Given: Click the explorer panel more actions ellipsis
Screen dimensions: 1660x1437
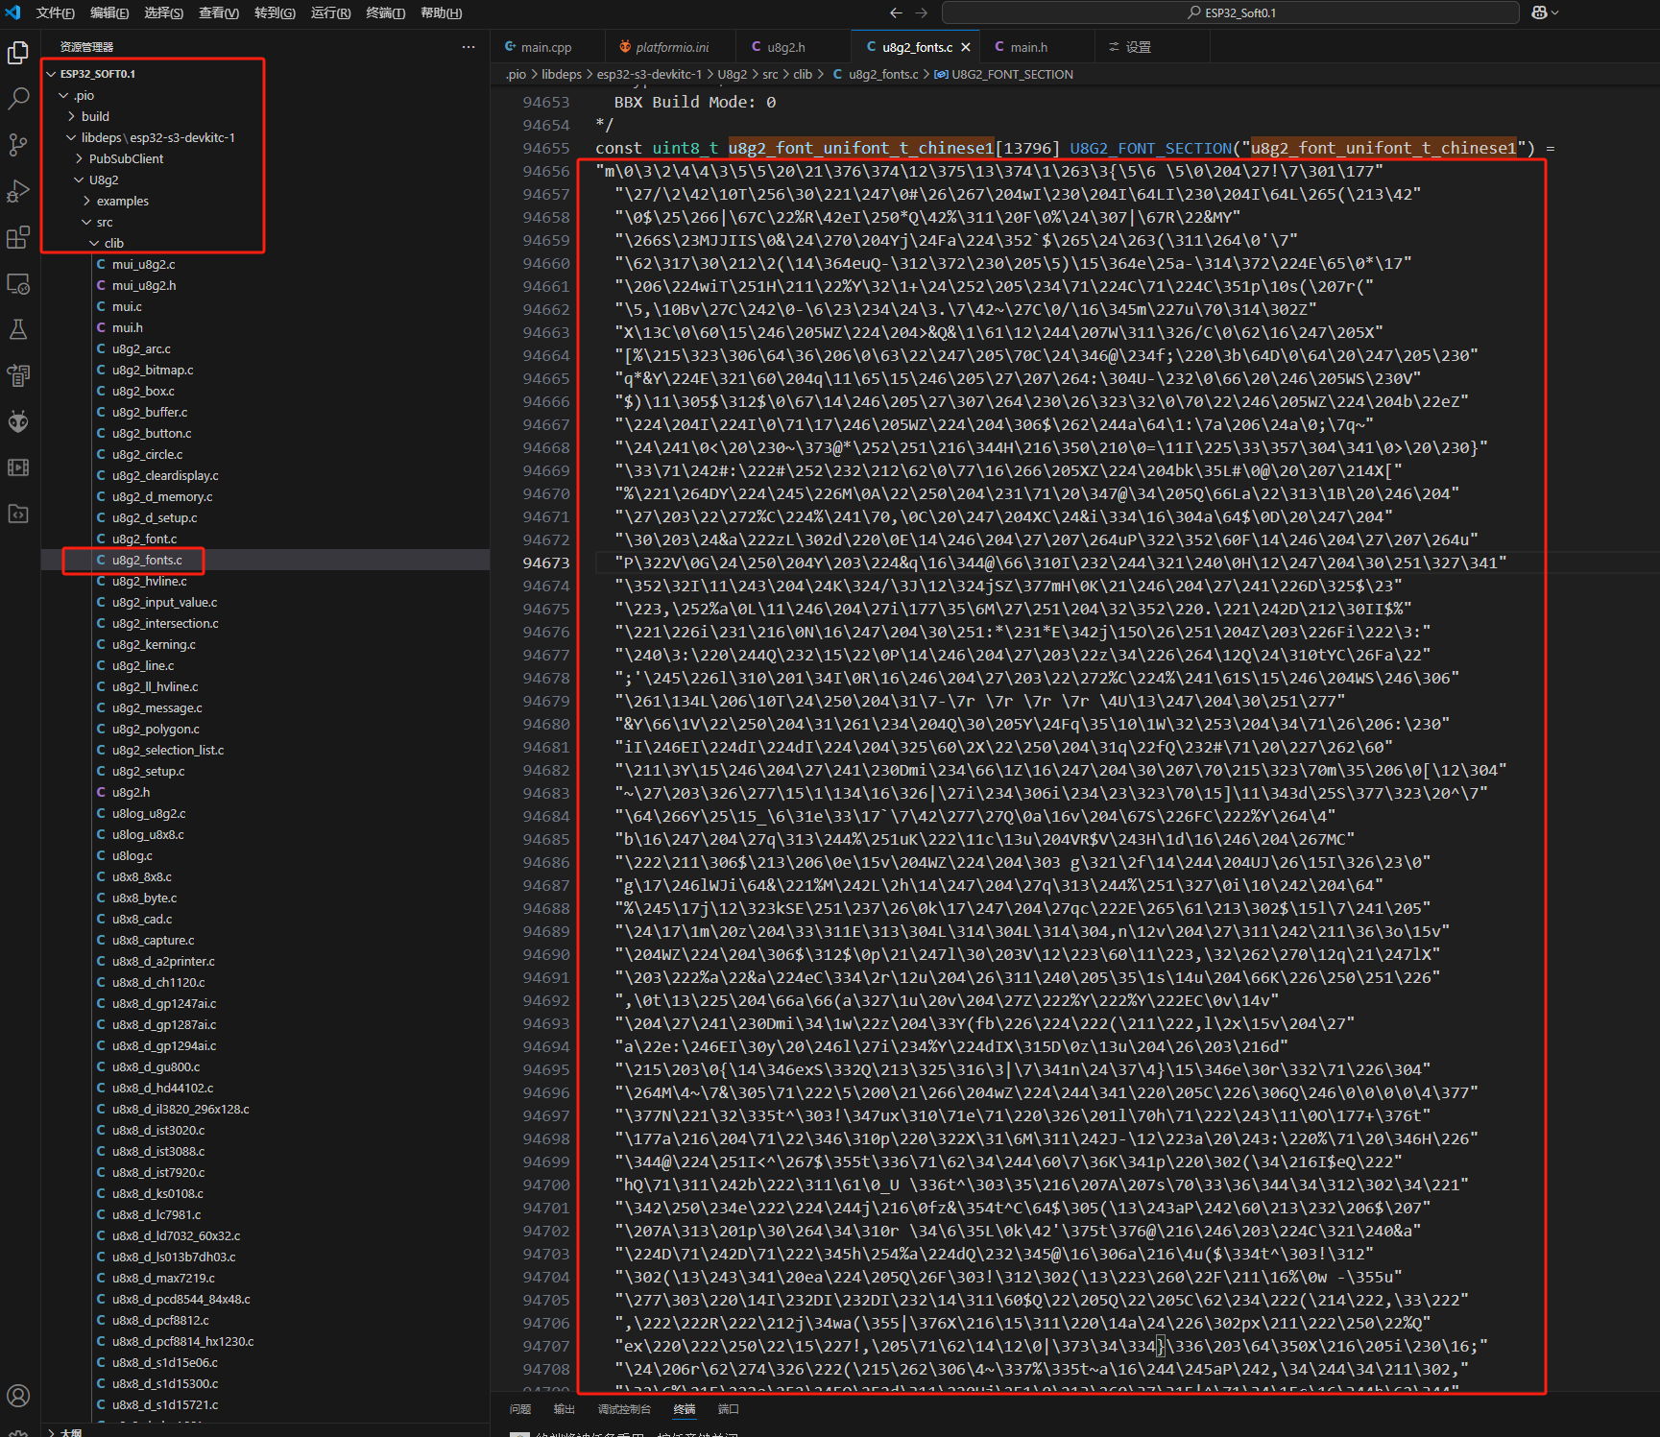Looking at the screenshot, I should point(469,47).
